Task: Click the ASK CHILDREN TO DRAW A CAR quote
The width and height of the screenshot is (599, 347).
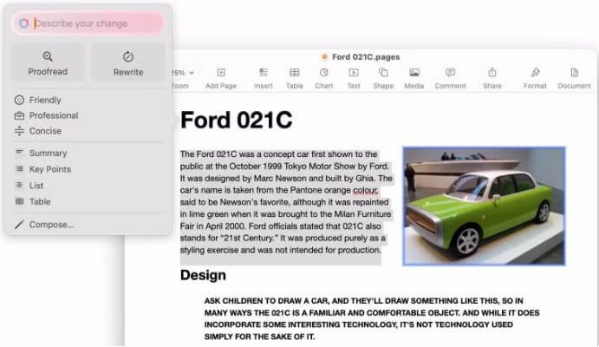Action: 372,318
